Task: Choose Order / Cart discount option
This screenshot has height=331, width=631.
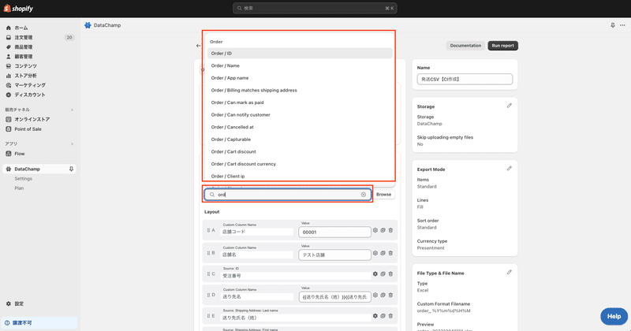Action: point(300,151)
